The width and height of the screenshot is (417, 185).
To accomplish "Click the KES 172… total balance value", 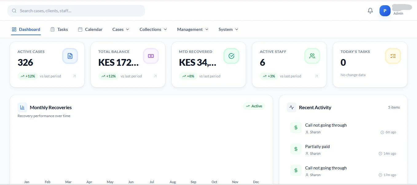I will pos(119,62).
